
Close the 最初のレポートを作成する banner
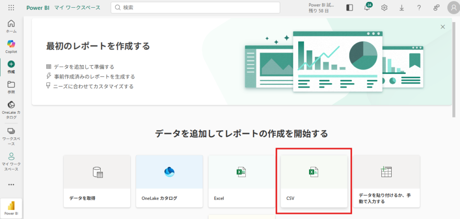(x=443, y=27)
